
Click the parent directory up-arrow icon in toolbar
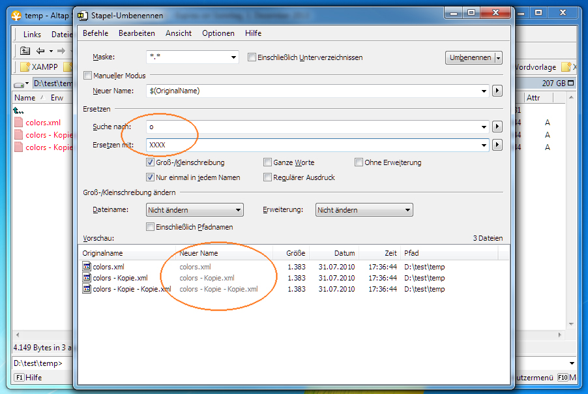coord(25,51)
